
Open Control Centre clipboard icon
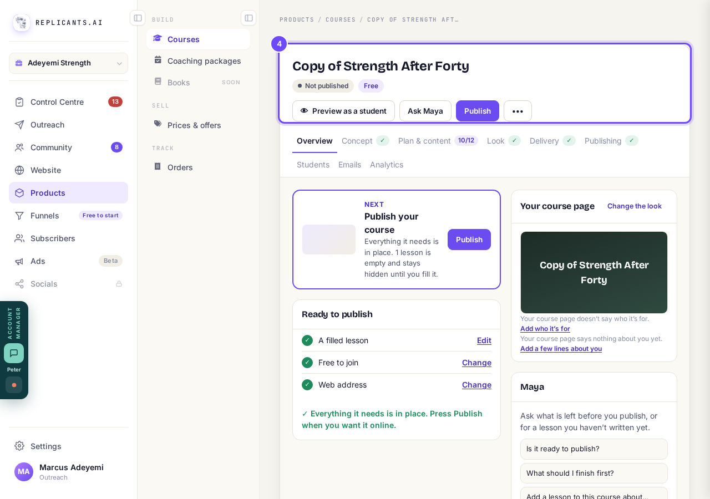pos(19,102)
